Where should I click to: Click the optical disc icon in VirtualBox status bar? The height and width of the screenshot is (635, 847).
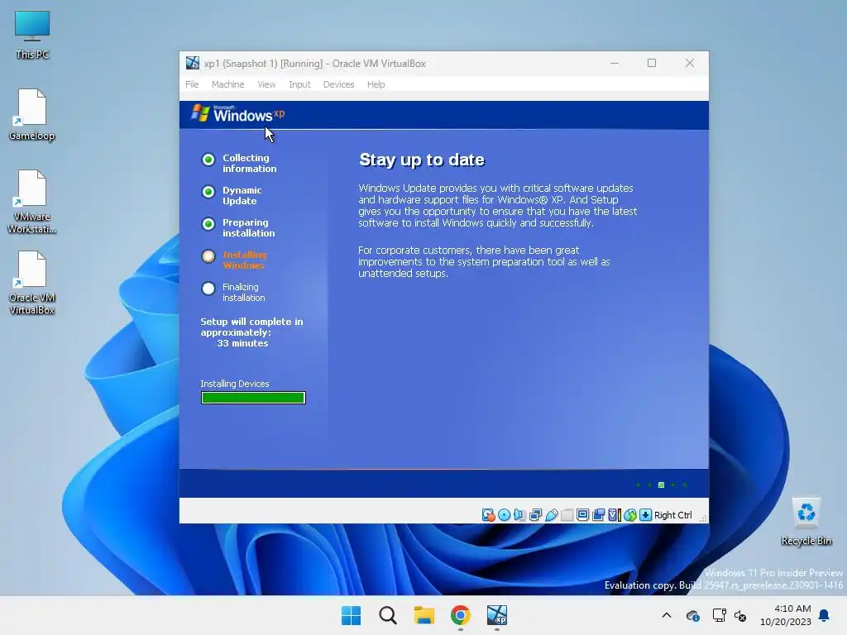click(x=504, y=515)
